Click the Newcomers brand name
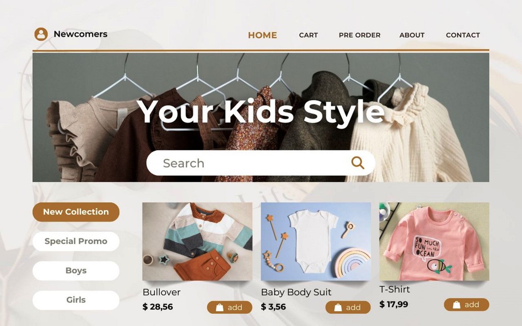Viewport: 522px width, 326px height. click(81, 34)
